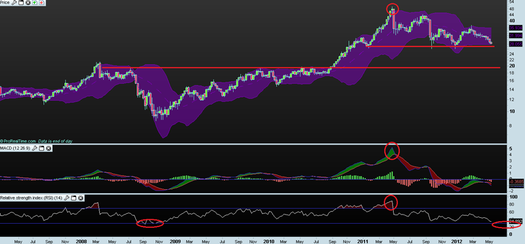Viewport: 525px width, 244px height.
Task: Click the 24 level on price axis
Action: point(512,54)
